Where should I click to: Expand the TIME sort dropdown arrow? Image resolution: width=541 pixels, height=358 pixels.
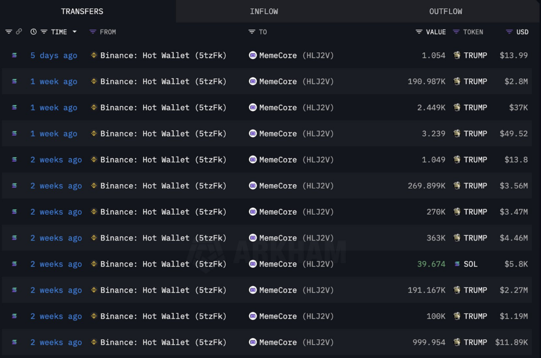click(x=74, y=32)
